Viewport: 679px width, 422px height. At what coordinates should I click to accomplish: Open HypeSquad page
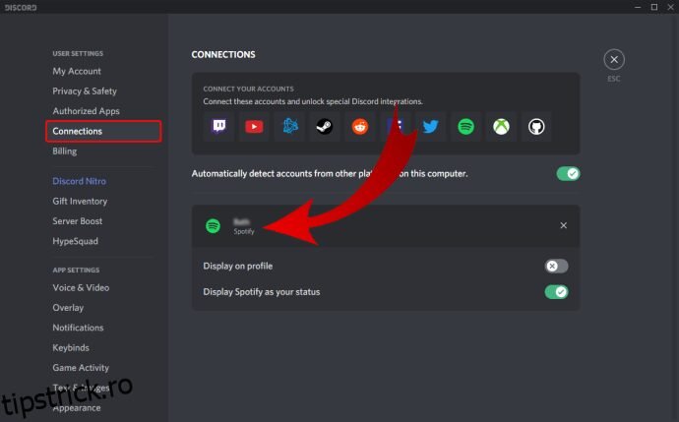click(76, 241)
